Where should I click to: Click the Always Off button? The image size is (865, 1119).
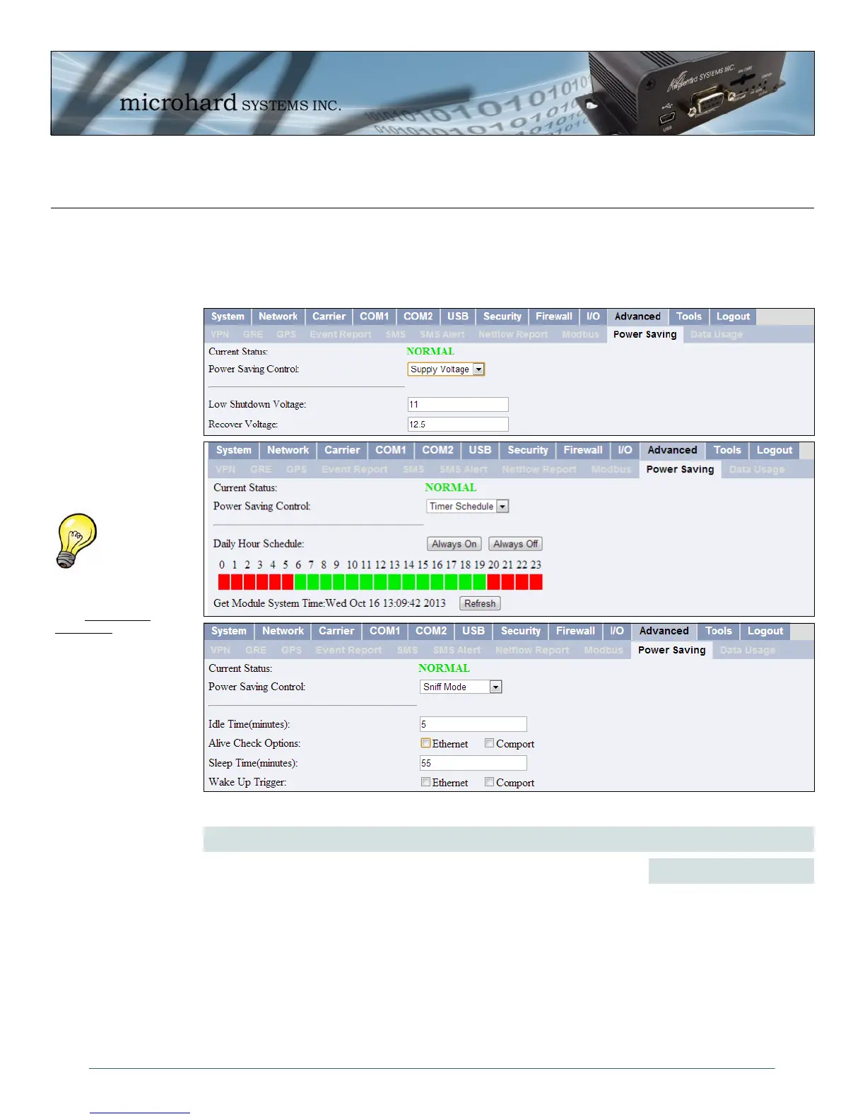[x=515, y=544]
